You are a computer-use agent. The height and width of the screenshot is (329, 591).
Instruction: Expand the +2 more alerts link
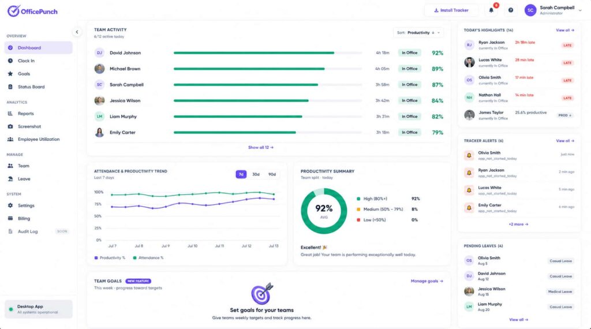518,224
